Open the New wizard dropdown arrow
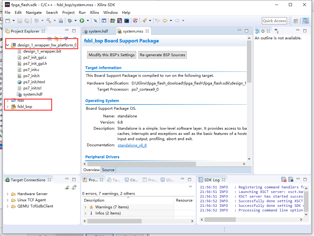 click(x=13, y=21)
